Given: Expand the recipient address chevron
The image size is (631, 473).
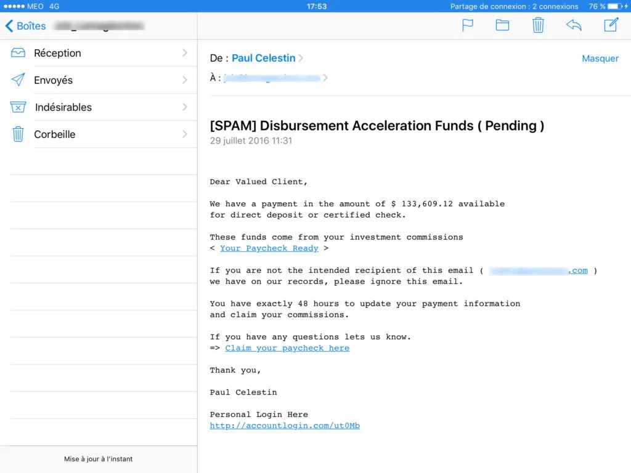Looking at the screenshot, I should pyautogui.click(x=326, y=78).
